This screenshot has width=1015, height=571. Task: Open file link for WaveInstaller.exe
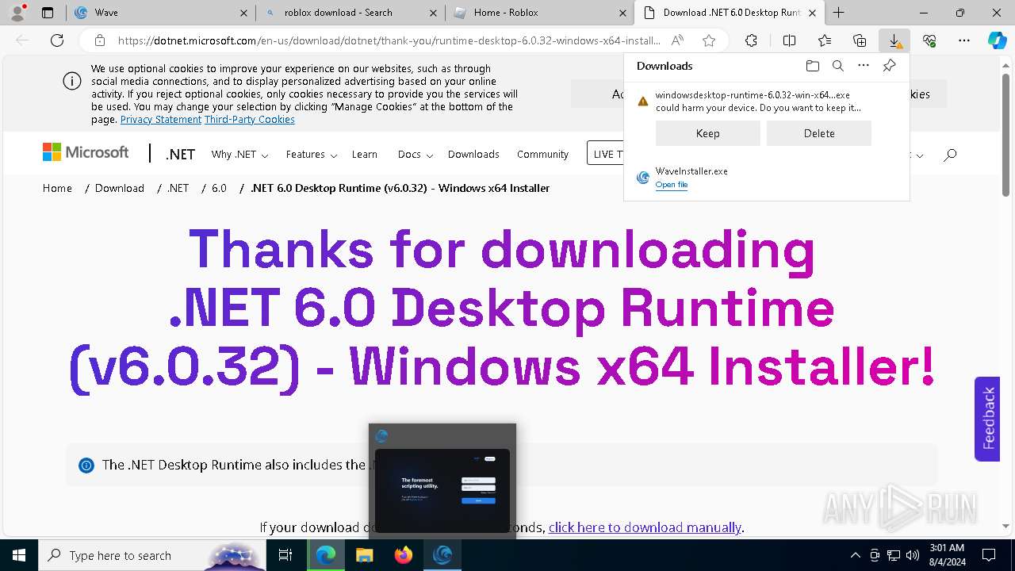click(672, 185)
